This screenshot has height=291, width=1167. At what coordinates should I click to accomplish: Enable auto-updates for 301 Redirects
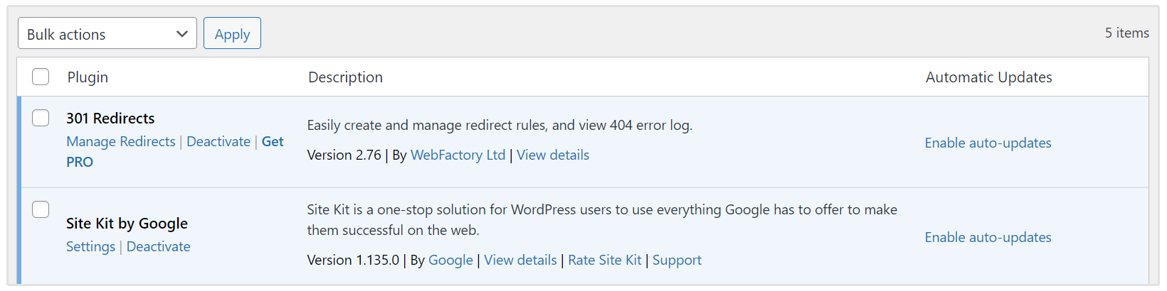[988, 143]
